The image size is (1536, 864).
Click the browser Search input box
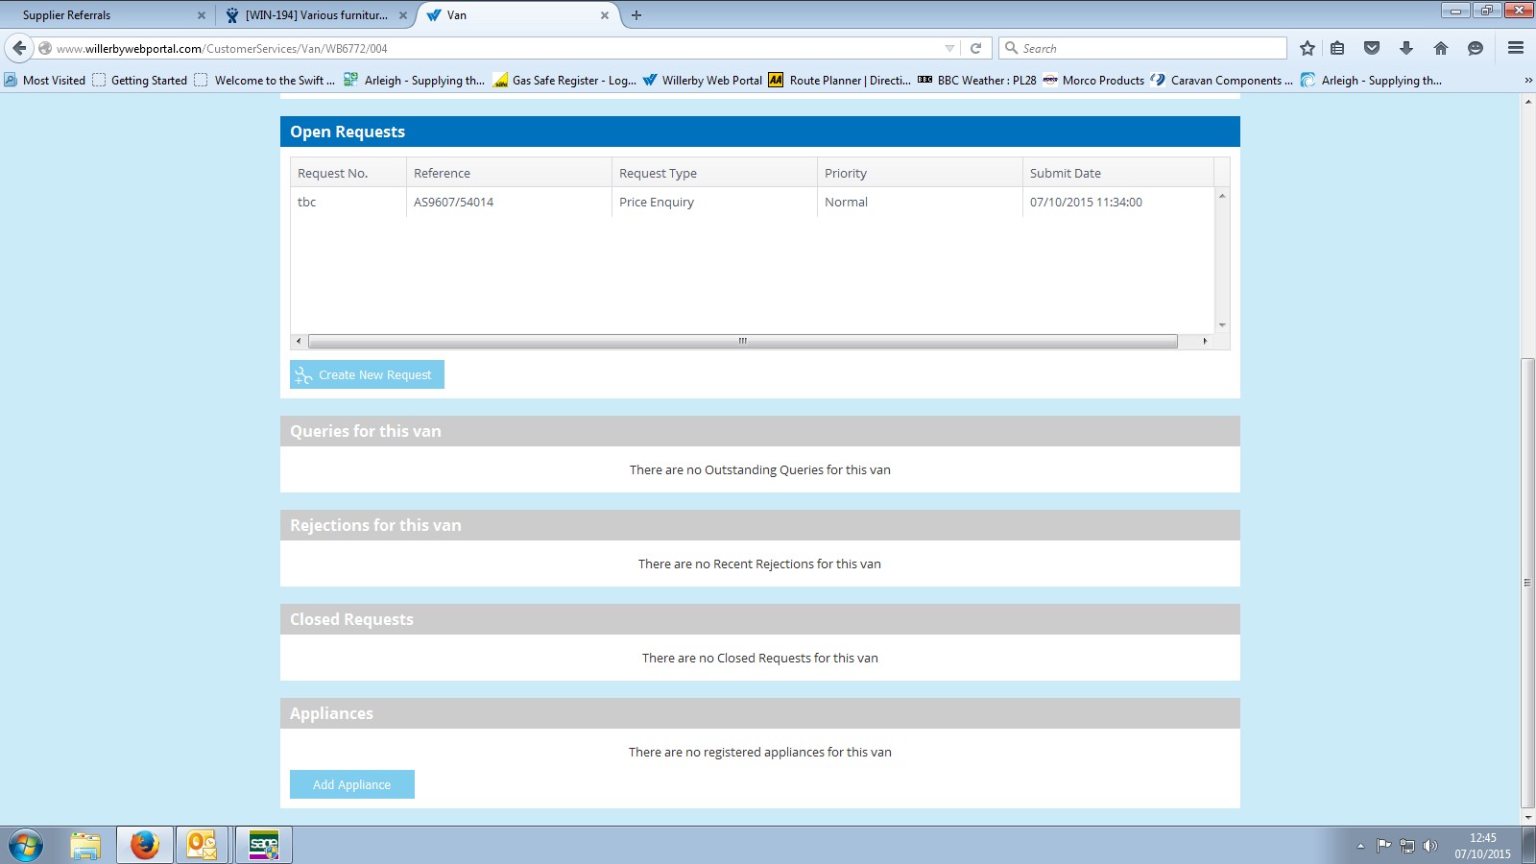point(1142,48)
